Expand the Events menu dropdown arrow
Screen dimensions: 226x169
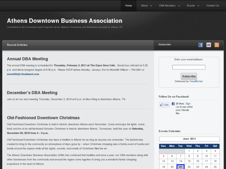coord(198,6)
